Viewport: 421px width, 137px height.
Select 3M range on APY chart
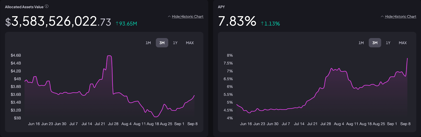coord(375,43)
